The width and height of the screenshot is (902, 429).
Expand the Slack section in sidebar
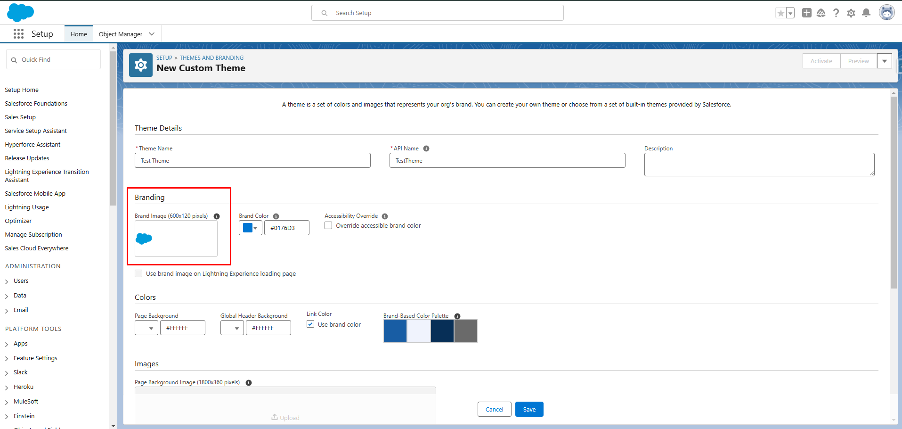pyautogui.click(x=7, y=373)
